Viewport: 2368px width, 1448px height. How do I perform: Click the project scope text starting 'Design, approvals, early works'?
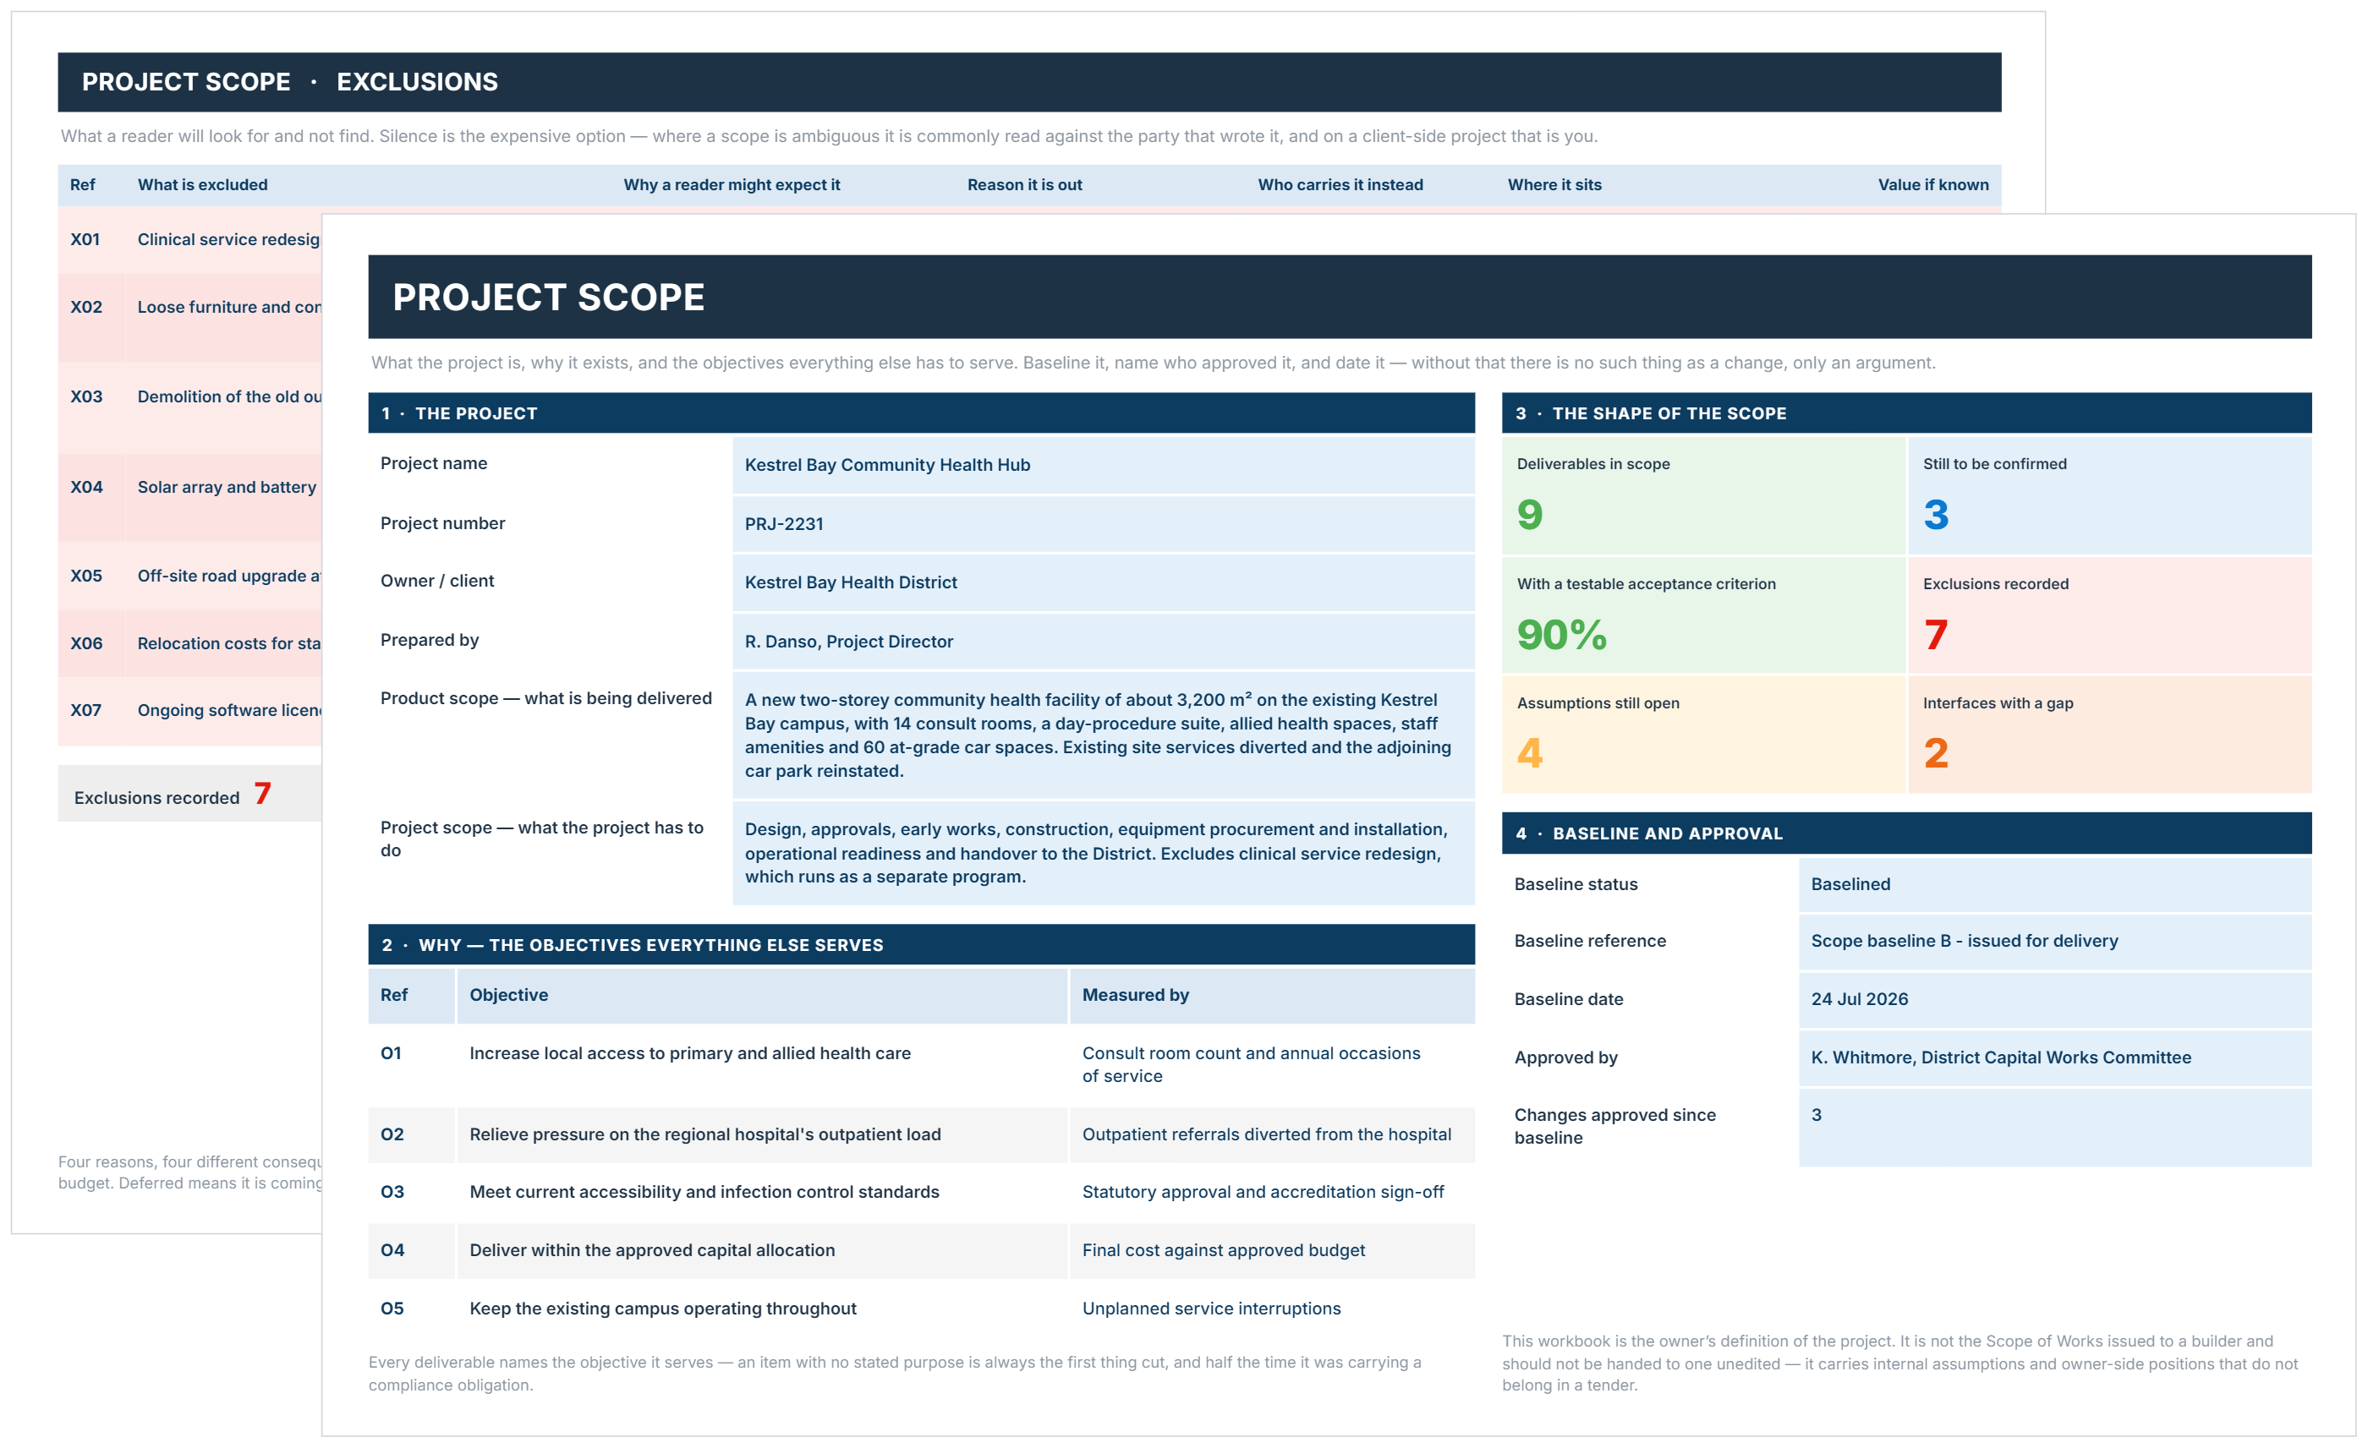click(1104, 852)
